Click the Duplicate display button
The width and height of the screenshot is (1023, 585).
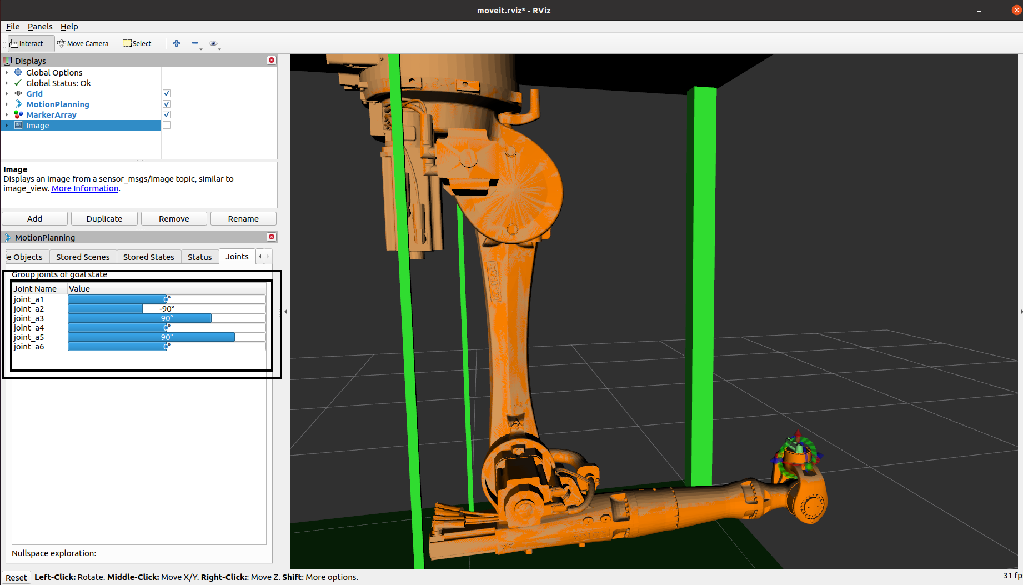tap(104, 218)
